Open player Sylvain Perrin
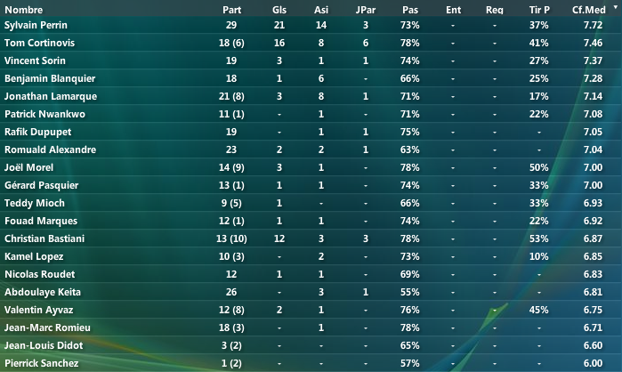The image size is (622, 372). pos(36,25)
